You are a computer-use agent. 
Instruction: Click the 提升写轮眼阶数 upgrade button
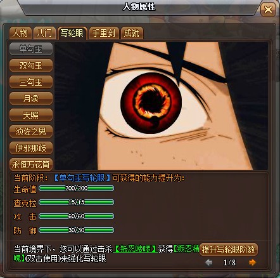click(229, 249)
